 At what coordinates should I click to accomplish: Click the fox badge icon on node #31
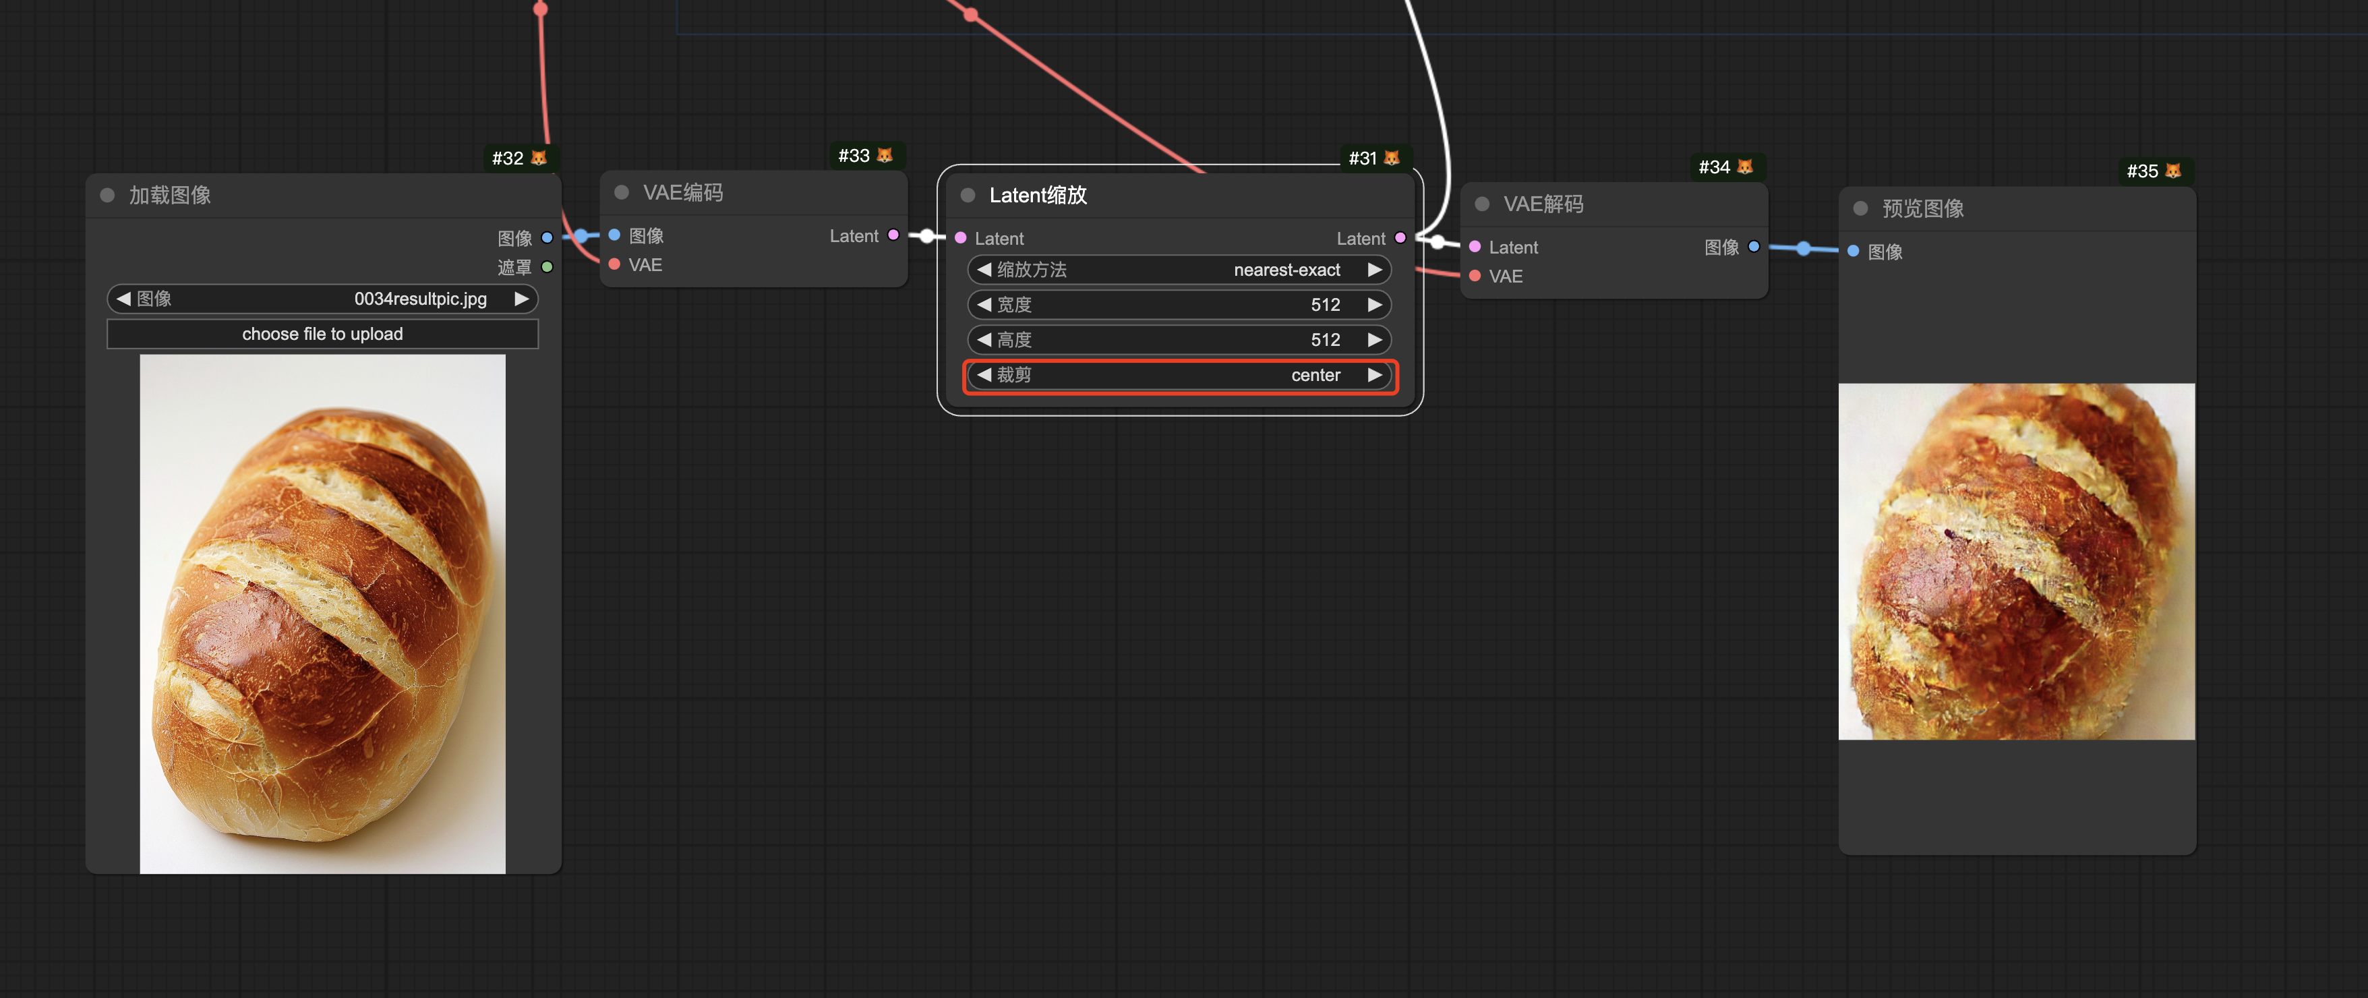point(1392,158)
